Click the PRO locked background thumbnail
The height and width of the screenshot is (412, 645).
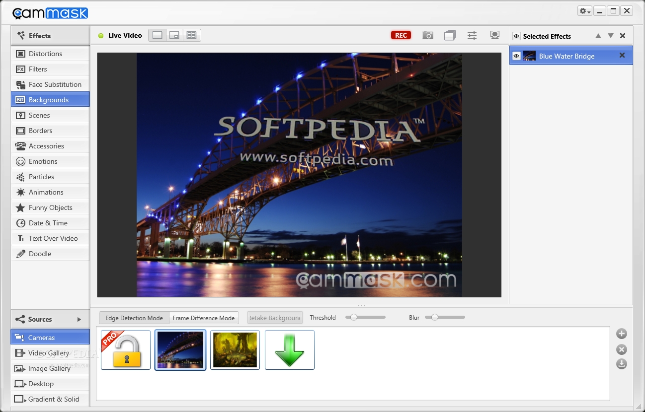[x=126, y=350]
